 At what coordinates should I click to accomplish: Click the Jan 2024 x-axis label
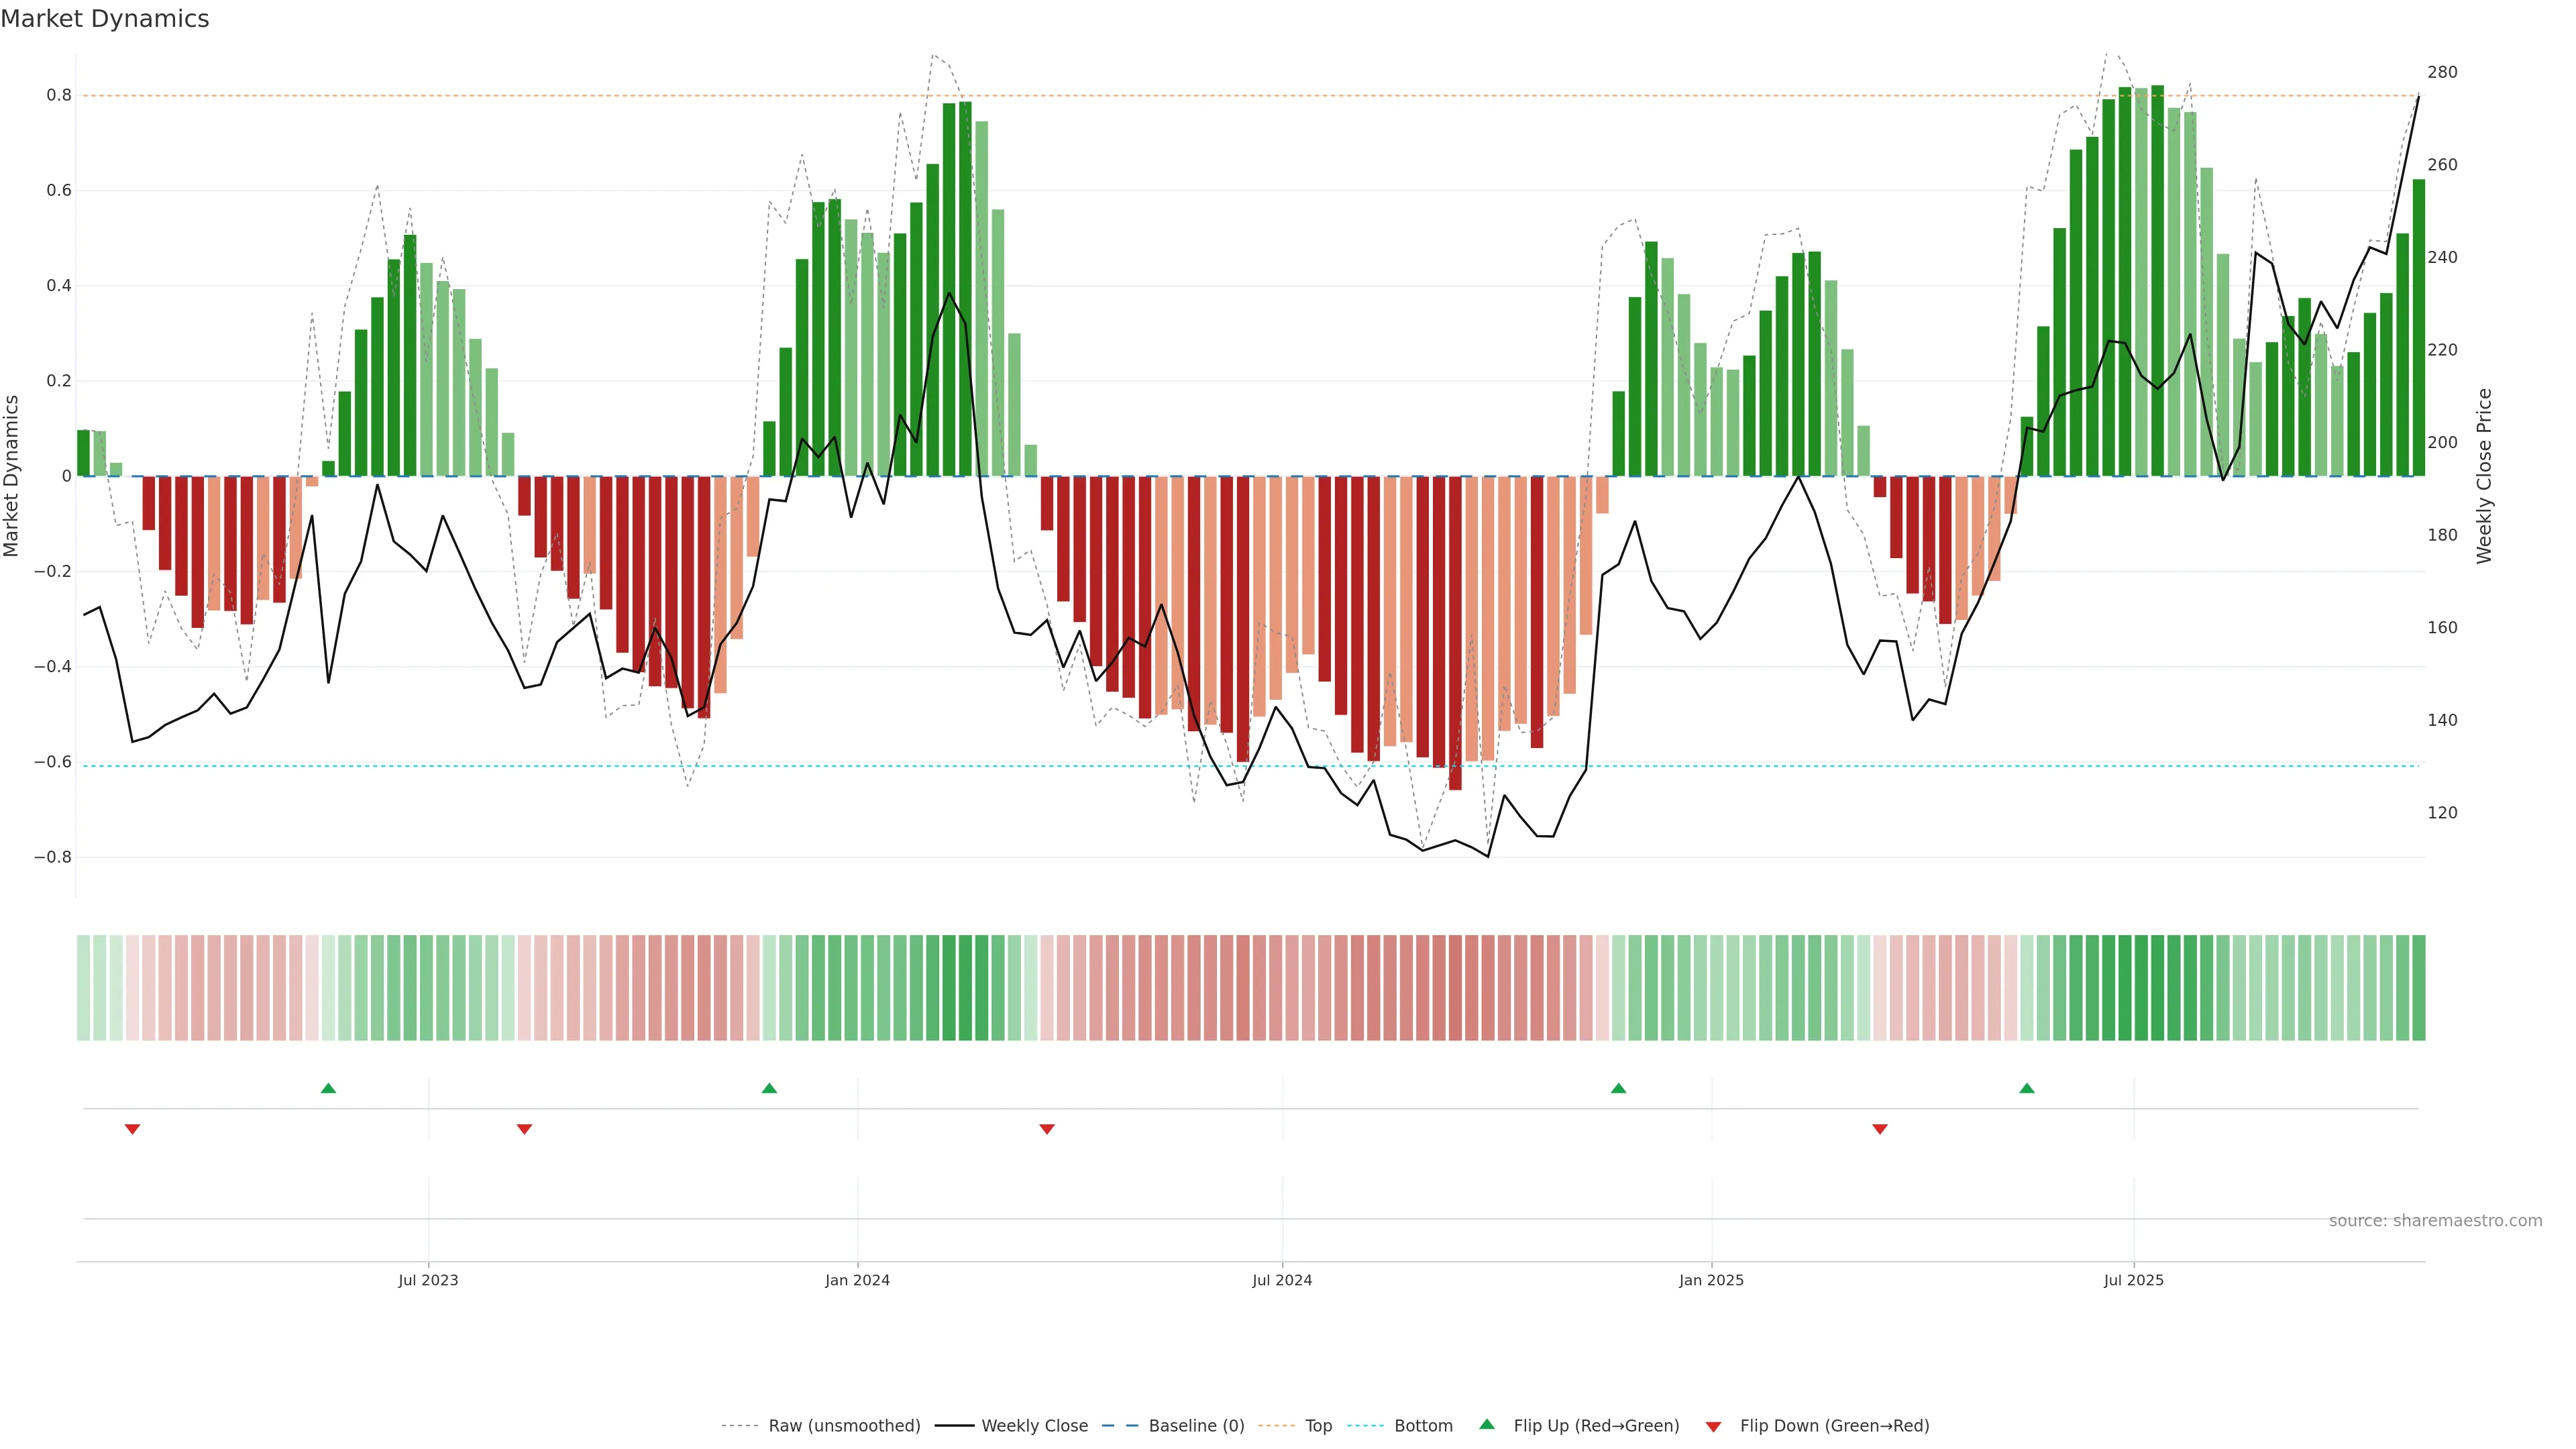(857, 1280)
